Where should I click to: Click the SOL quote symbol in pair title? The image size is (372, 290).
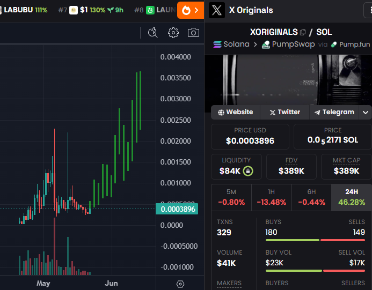pyautogui.click(x=324, y=32)
